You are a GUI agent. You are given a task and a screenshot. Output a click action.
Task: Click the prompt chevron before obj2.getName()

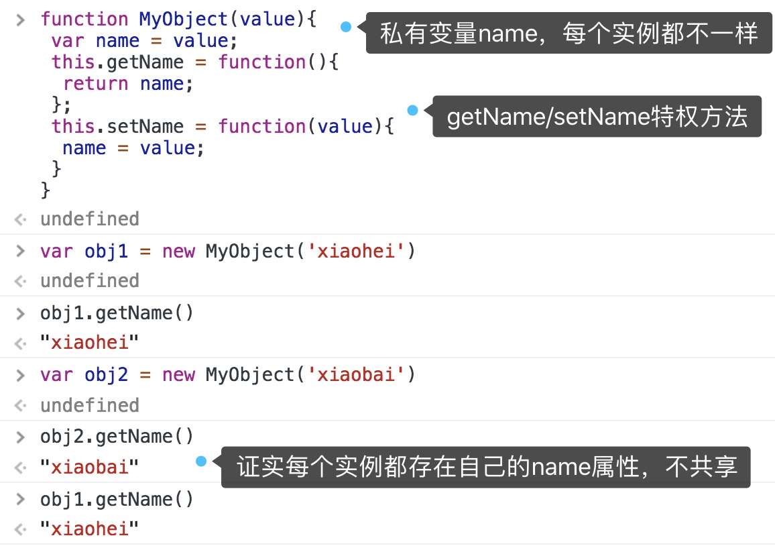coord(21,437)
